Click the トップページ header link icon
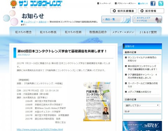Screen dimensions: 168x131 [98, 3]
